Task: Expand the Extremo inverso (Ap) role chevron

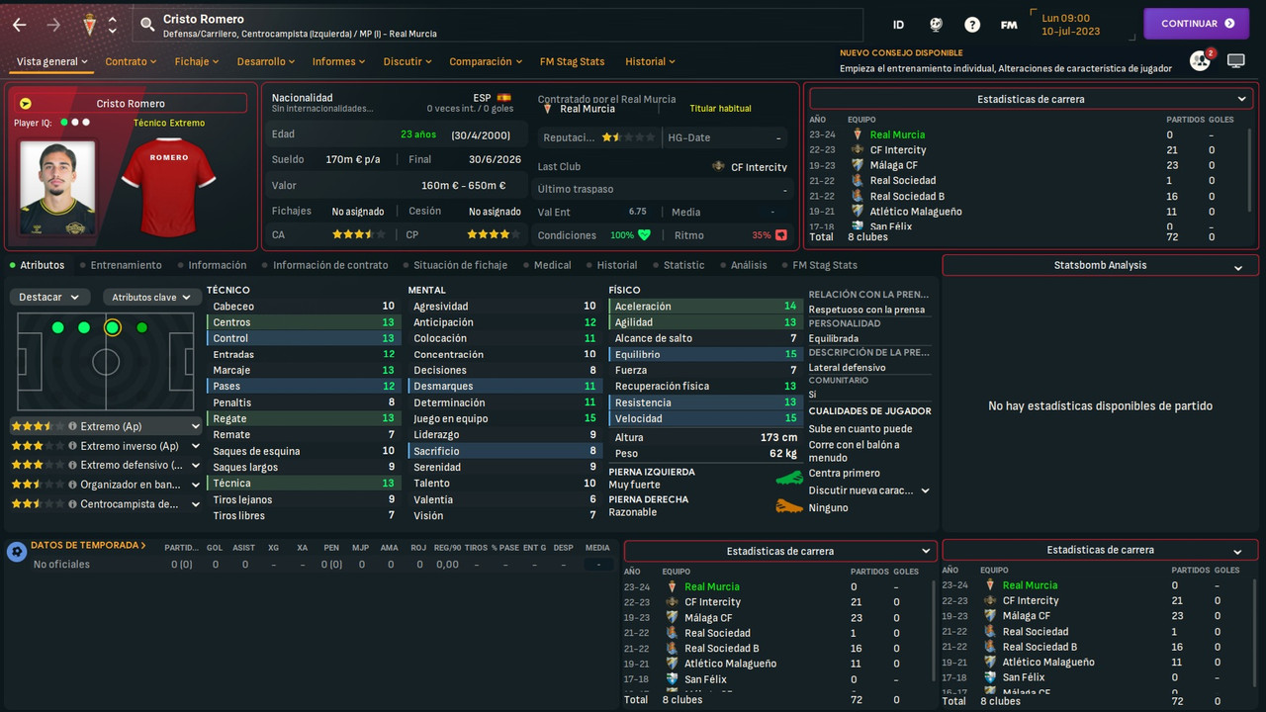Action: 196,446
